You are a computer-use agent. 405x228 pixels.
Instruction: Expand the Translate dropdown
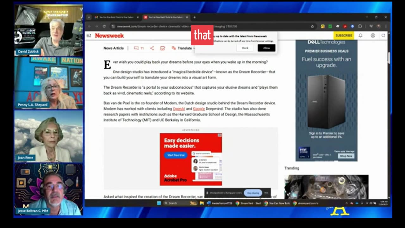coord(184,48)
